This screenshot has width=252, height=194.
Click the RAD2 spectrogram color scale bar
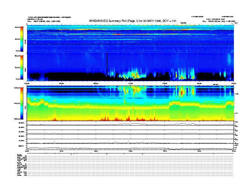point(22,39)
